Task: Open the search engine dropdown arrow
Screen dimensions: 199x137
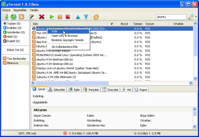Action: 196,17
